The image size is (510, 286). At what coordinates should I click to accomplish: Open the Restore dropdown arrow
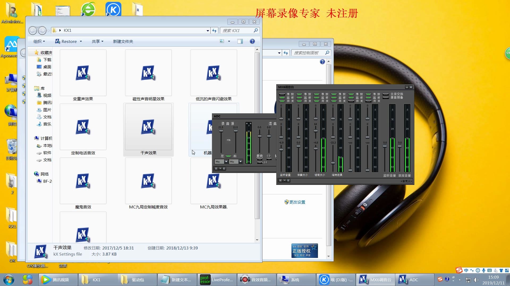pyautogui.click(x=81, y=41)
